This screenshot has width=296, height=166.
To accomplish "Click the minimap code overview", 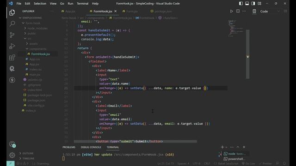I will point(236,28).
